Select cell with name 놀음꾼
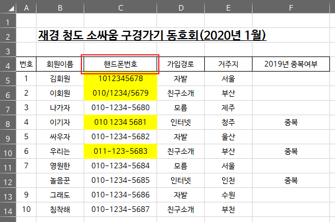This screenshot has width=335, height=222. tap(60, 180)
